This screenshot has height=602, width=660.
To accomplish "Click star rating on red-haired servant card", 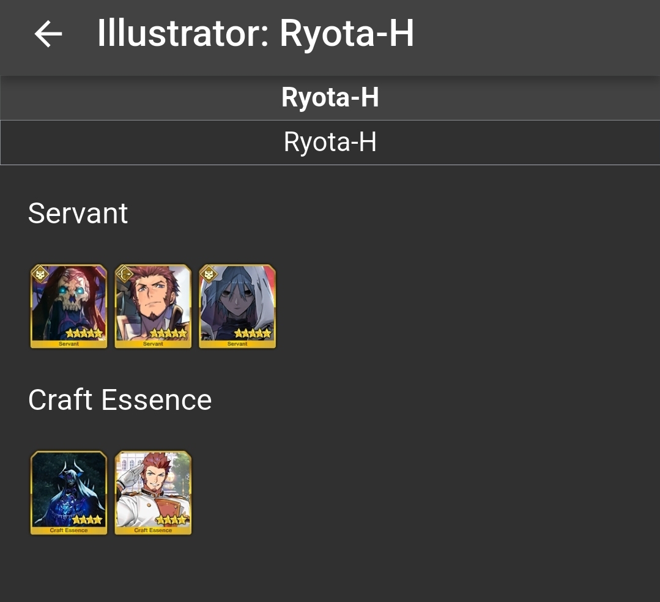I will [168, 333].
